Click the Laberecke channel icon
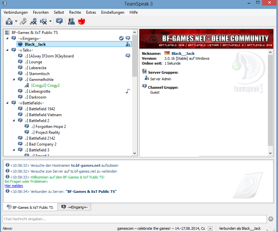This screenshot has height=232, width=278. (20, 68)
